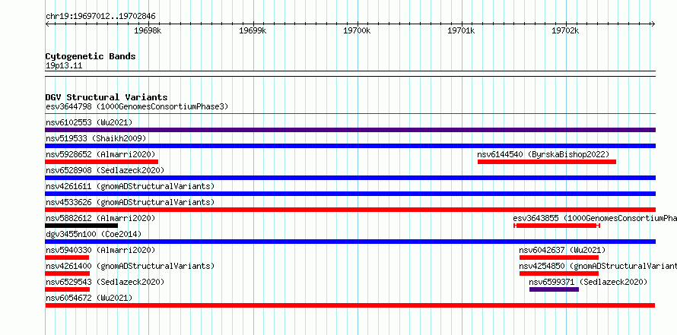
Task: Open nsv5940330 (Almarri2020) label
Action: click(100, 250)
